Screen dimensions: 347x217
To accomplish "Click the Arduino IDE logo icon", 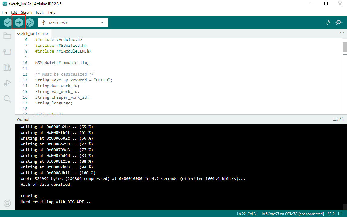I will (5, 4).
